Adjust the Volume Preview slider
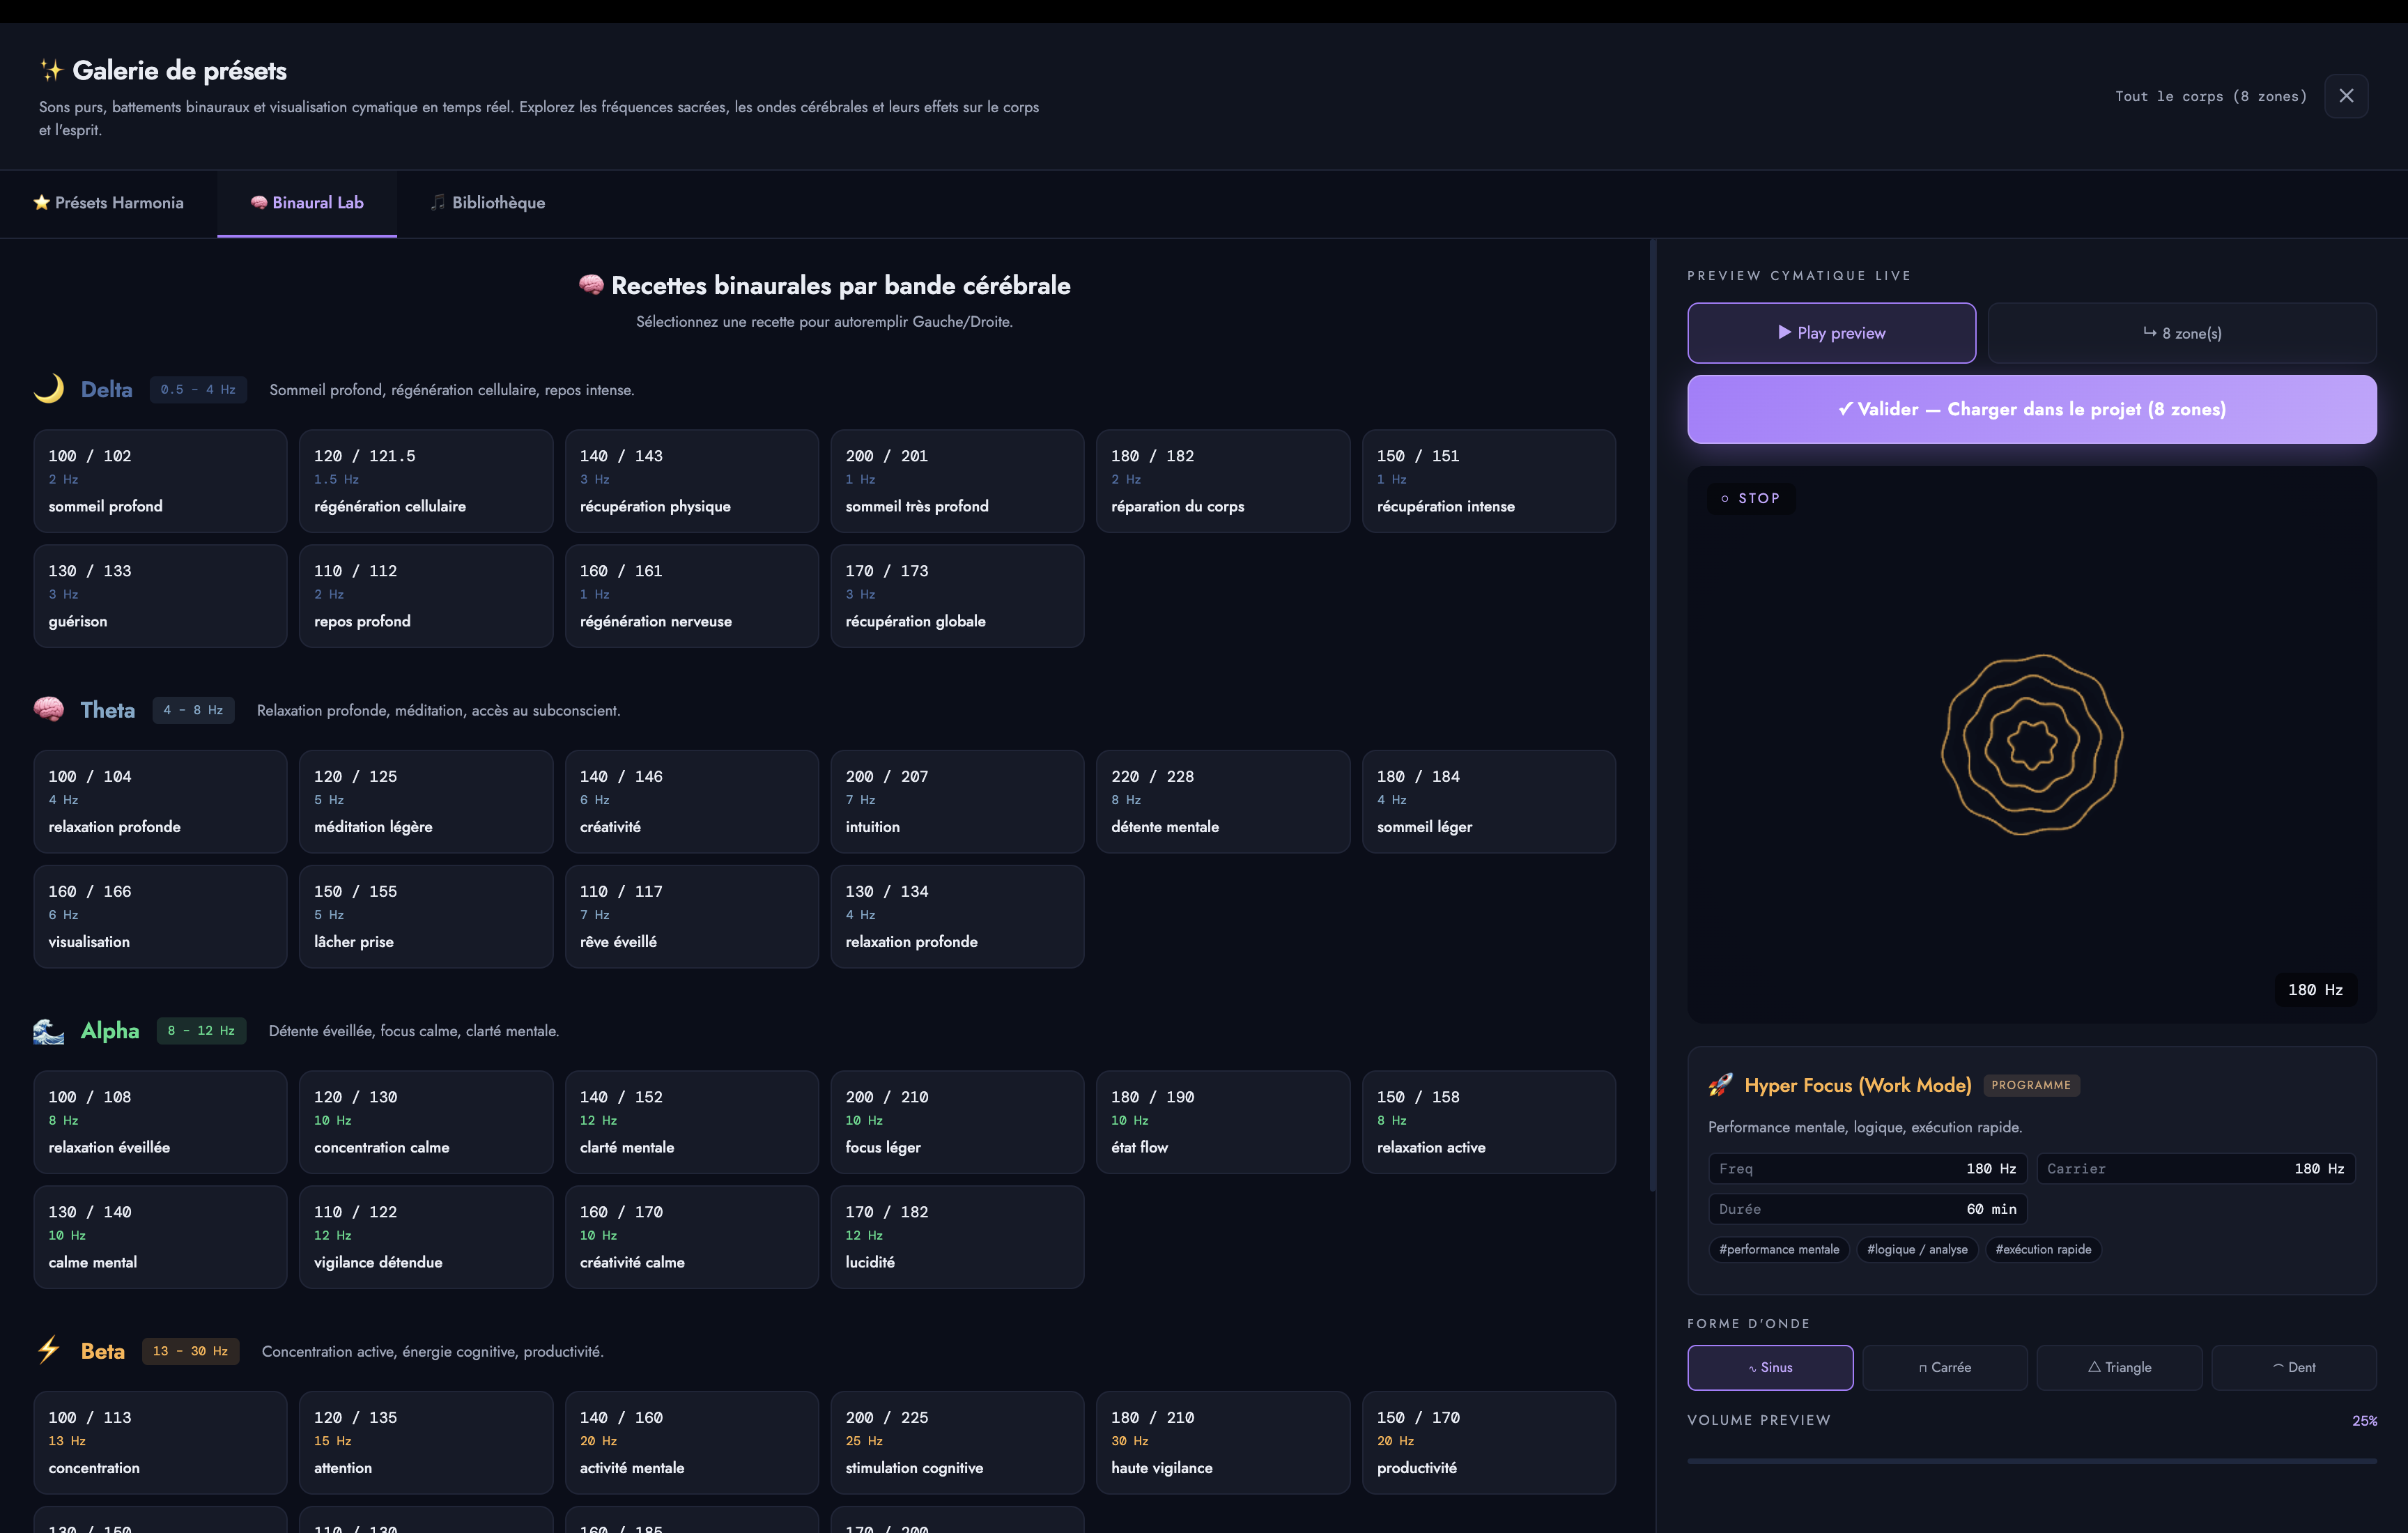Image resolution: width=2408 pixels, height=1533 pixels. tap(2032, 1461)
